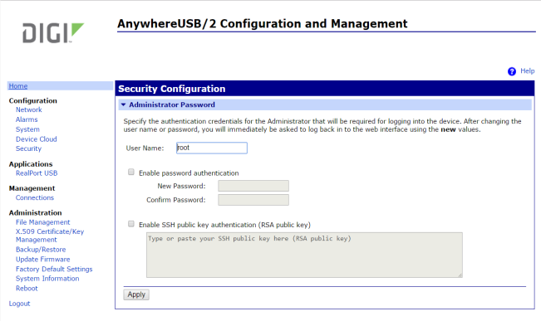This screenshot has height=321, width=541.
Task: Open RealPort USB application page
Action: (37, 173)
